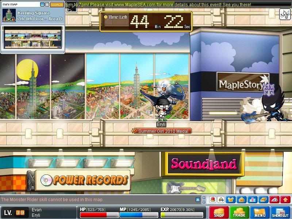The image size is (292, 219).
Task: Click the scrolling MapleSEA event notice
Action: pos(158,4)
